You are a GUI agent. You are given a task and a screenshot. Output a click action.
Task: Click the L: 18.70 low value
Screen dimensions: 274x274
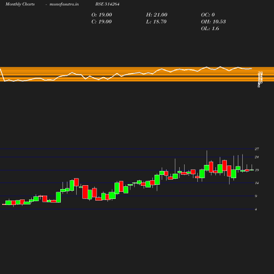pos(156,22)
